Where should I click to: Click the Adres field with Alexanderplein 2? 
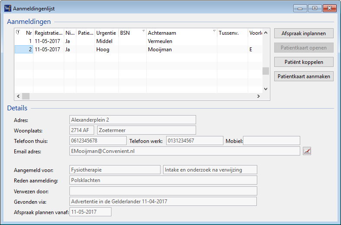[x=132, y=119]
